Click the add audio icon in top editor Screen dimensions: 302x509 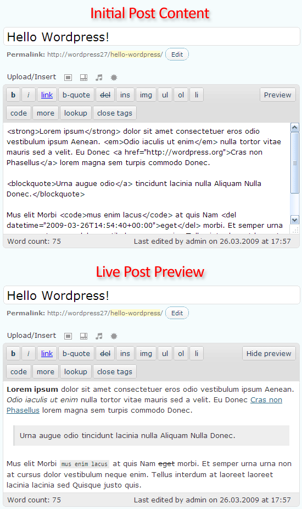99,78
